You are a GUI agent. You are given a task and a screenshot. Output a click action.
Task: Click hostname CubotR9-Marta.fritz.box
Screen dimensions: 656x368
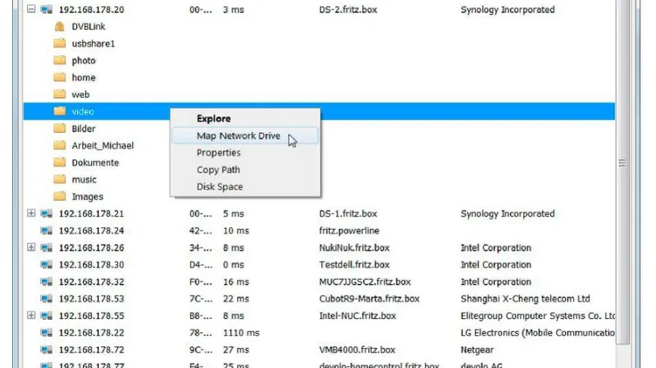click(369, 299)
